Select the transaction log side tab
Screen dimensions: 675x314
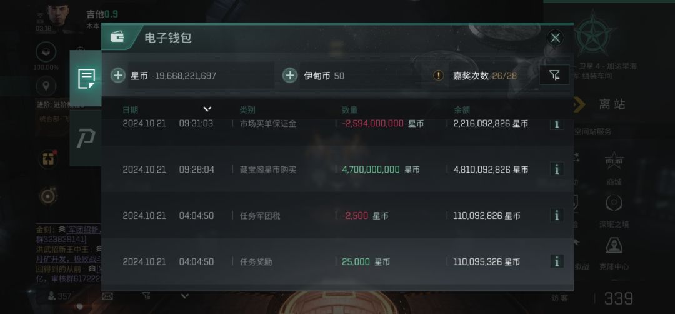[86, 79]
